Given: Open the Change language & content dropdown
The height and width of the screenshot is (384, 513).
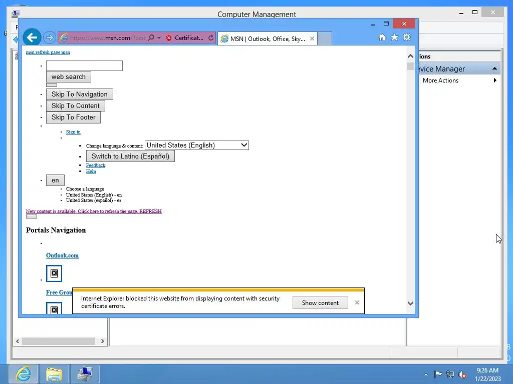Looking at the screenshot, I should tap(196, 145).
